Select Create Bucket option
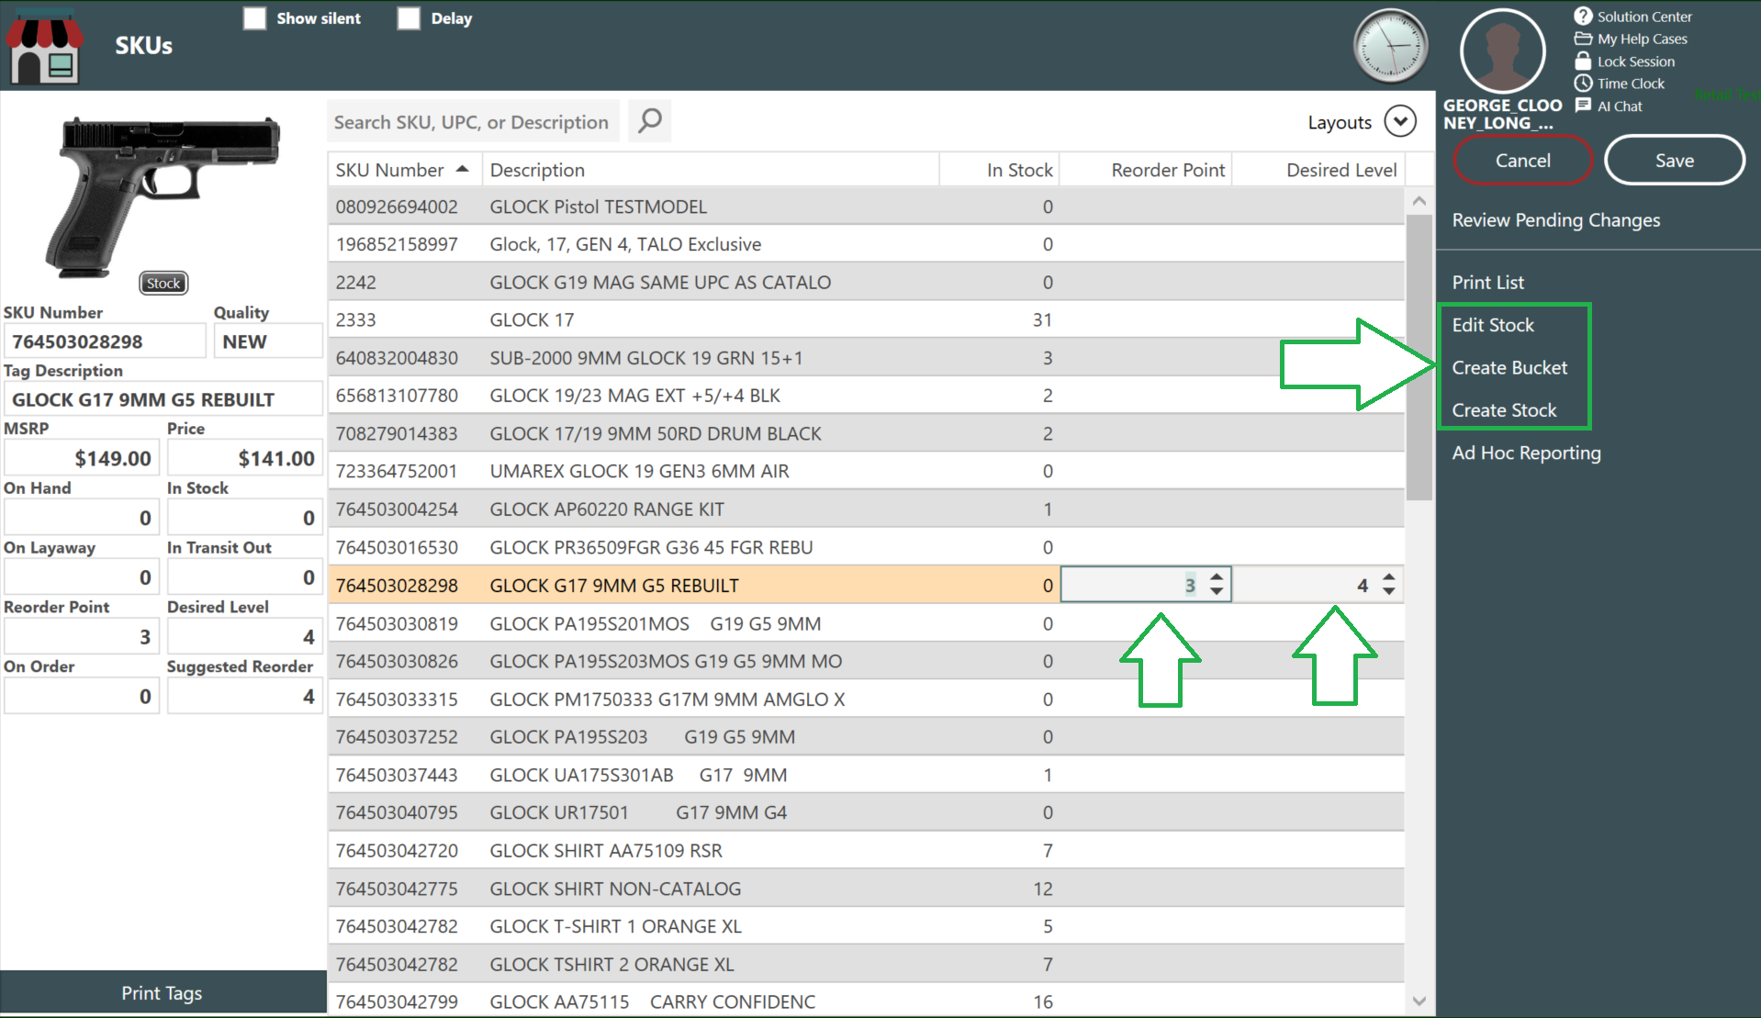This screenshot has width=1761, height=1018. (1509, 367)
